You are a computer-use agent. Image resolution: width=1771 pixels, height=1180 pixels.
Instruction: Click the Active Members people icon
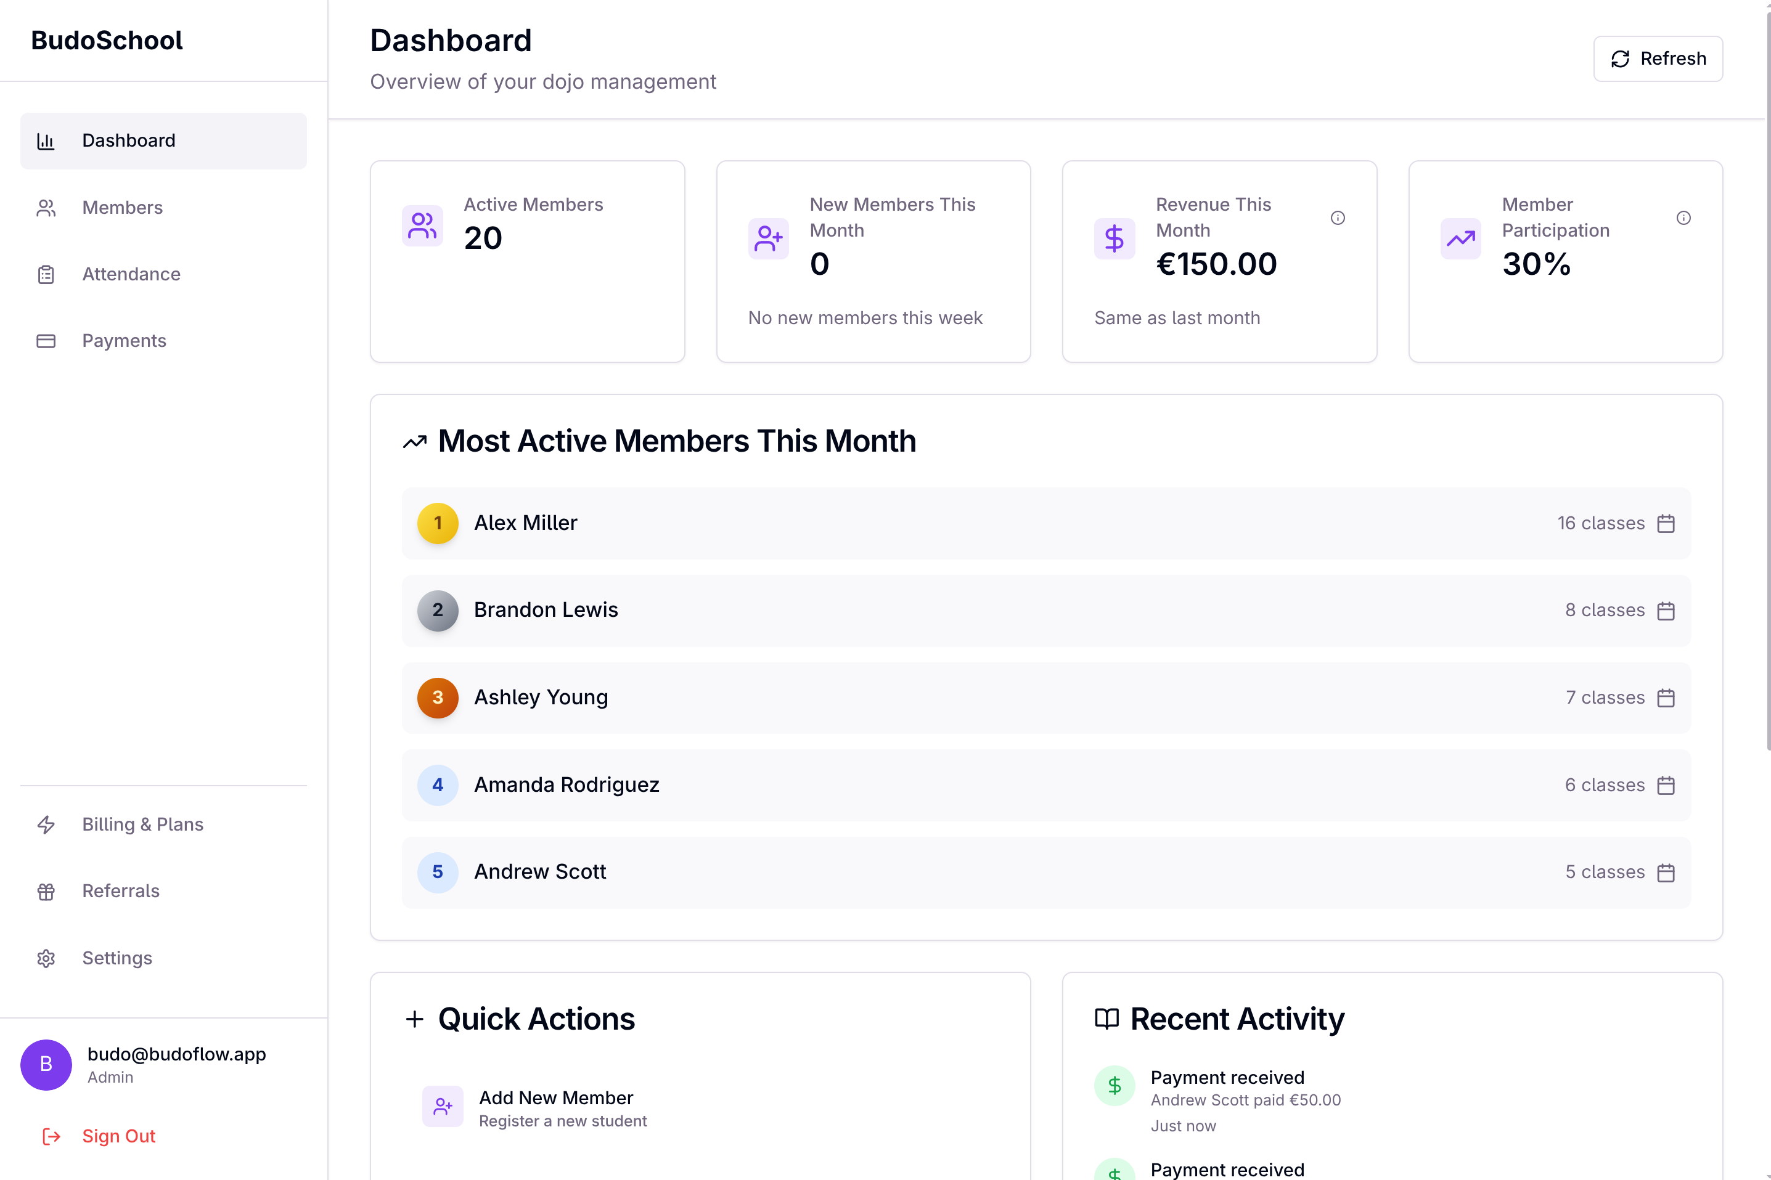[x=422, y=224]
